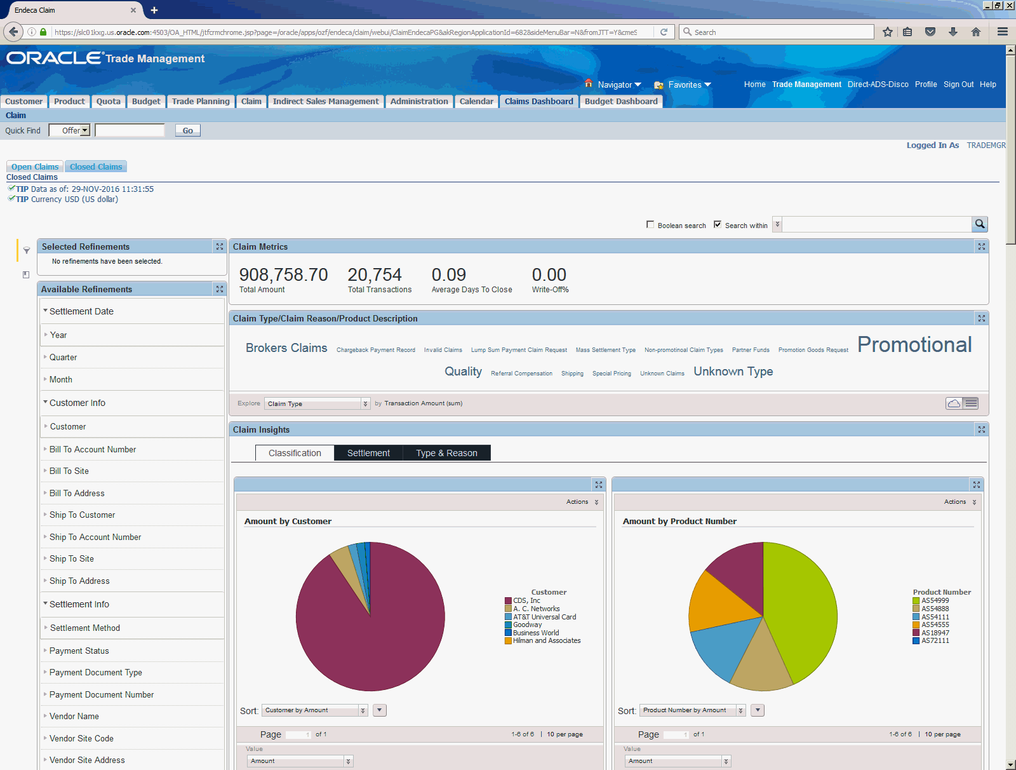
Task: Click the magnifier search button beside the search field
Action: pyautogui.click(x=980, y=224)
